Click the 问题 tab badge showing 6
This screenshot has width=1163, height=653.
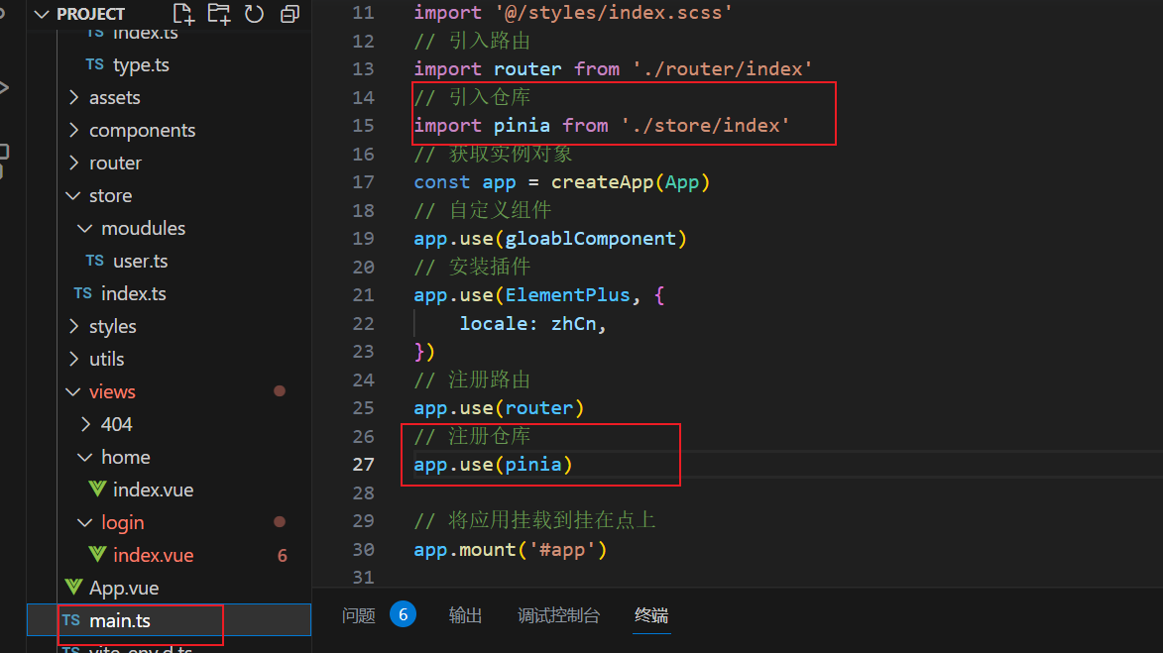[403, 614]
